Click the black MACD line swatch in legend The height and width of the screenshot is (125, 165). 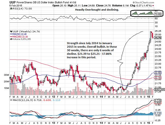pos(11,100)
